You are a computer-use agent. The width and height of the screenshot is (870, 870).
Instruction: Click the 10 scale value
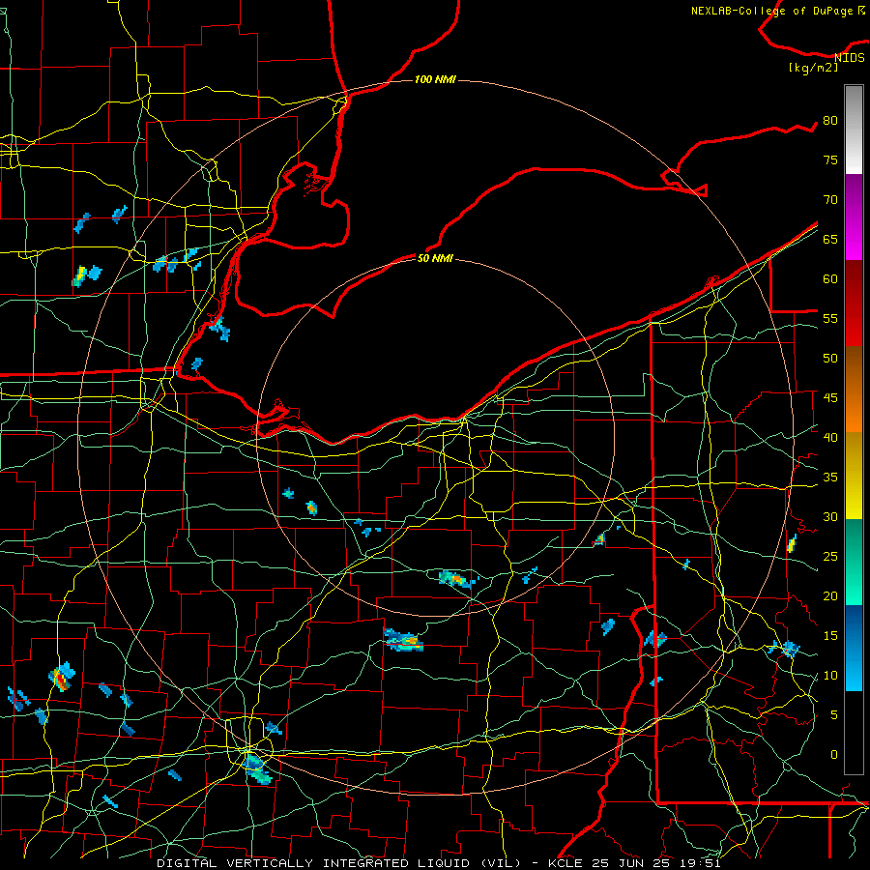[830, 676]
